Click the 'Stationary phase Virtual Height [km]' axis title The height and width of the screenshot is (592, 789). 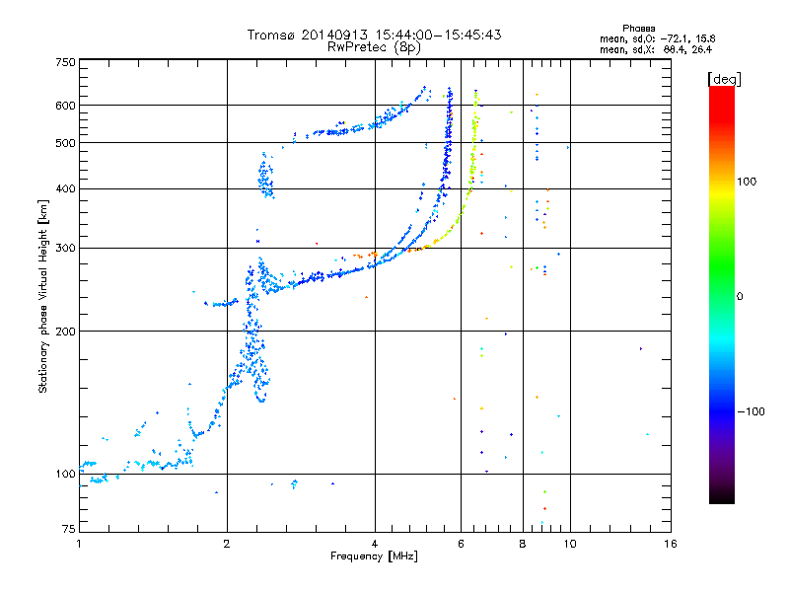click(43, 296)
